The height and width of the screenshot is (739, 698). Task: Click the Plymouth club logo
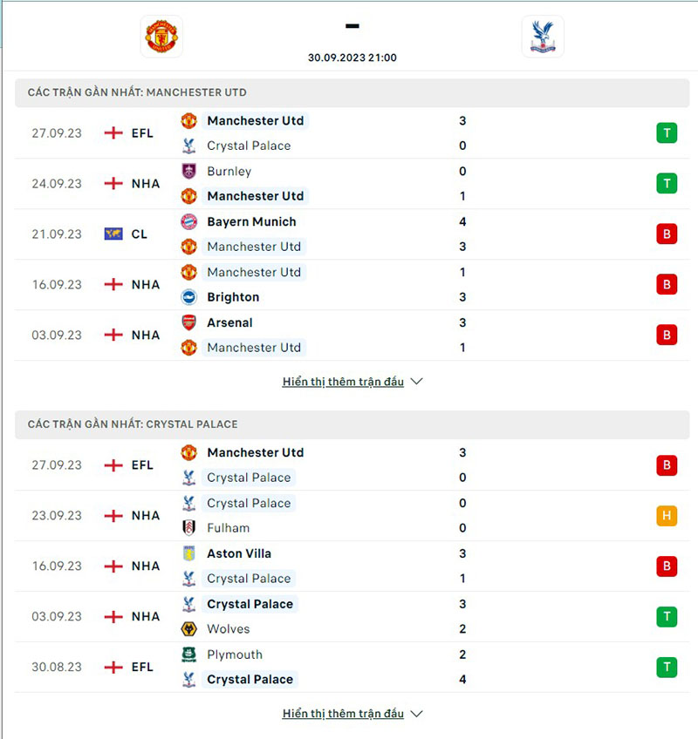189,654
